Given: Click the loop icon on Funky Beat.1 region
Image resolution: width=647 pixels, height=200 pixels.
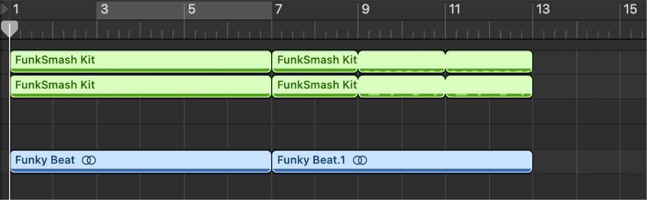Looking at the screenshot, I should 361,160.
